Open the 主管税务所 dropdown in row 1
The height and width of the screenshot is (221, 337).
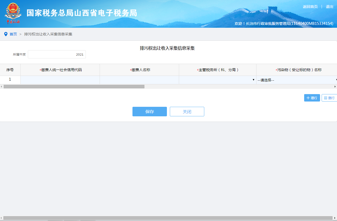(218, 80)
